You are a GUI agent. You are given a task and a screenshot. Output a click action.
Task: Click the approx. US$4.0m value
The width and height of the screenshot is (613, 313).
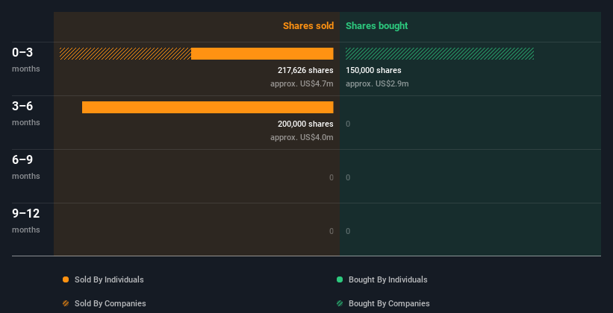(302, 137)
